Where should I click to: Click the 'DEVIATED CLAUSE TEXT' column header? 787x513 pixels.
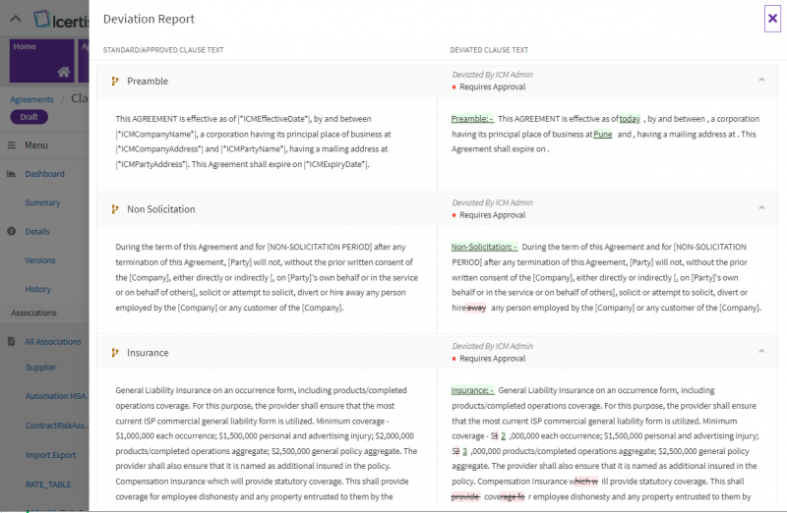[489, 50]
